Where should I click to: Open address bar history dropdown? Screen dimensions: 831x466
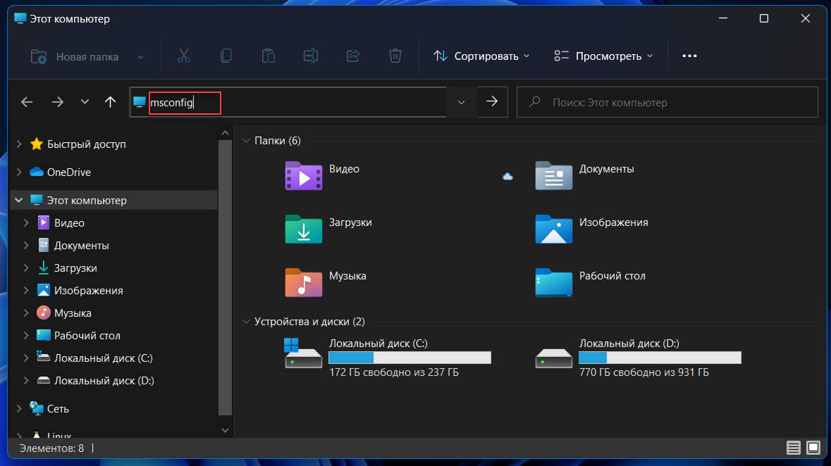461,102
